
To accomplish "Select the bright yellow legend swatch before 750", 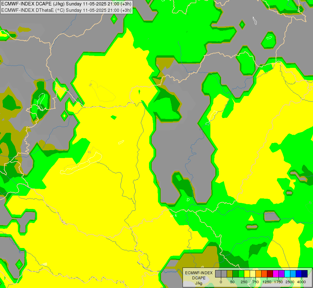I will pyautogui.click(x=247, y=274).
